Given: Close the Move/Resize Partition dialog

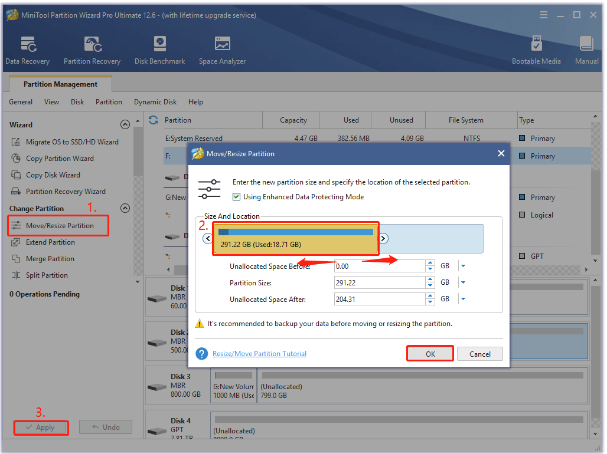Looking at the screenshot, I should click(x=501, y=153).
